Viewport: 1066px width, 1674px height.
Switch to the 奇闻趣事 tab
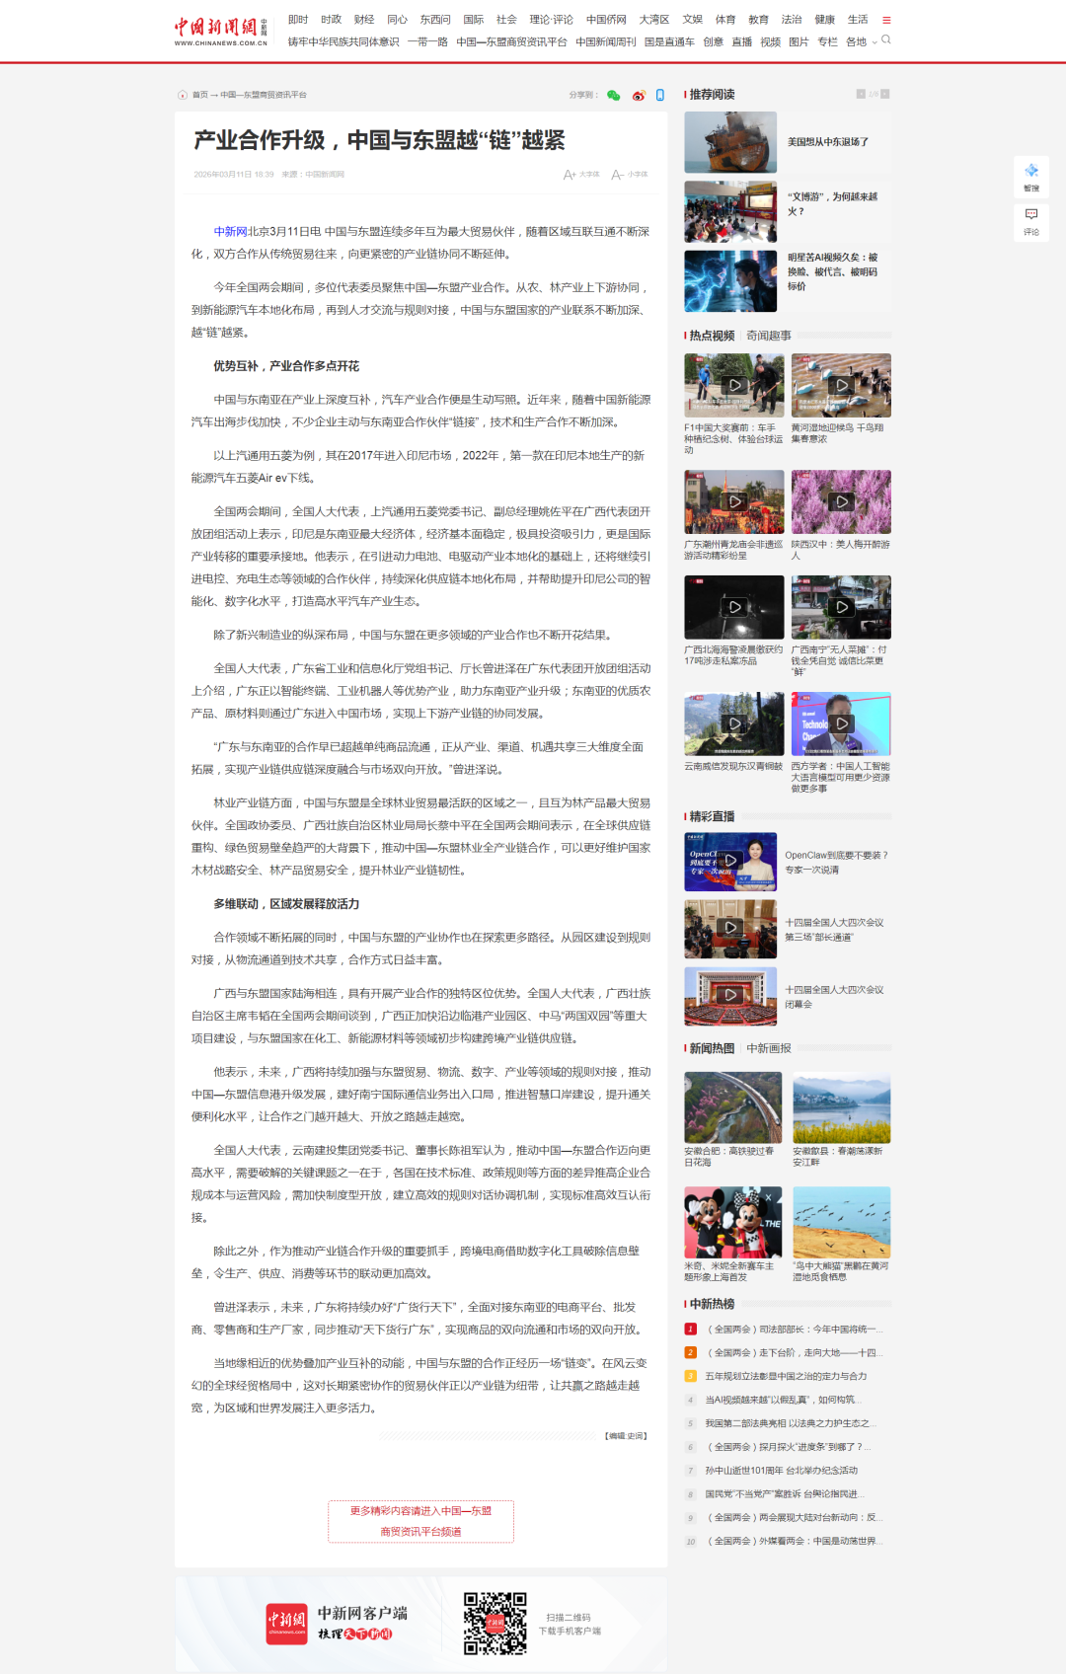click(x=768, y=336)
